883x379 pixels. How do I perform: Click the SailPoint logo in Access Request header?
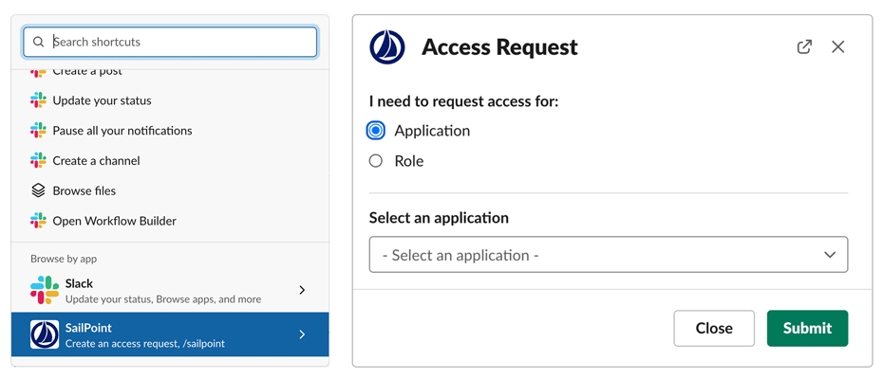coord(387,47)
